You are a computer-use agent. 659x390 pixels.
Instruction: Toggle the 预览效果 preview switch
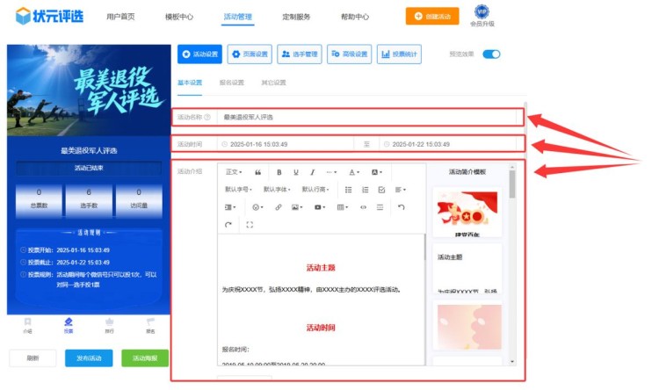click(491, 54)
